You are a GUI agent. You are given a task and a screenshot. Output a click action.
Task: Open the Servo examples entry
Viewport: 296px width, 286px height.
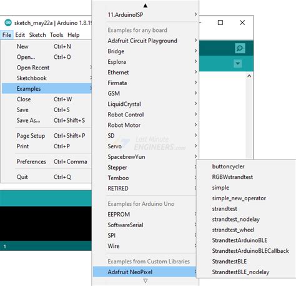(146, 146)
